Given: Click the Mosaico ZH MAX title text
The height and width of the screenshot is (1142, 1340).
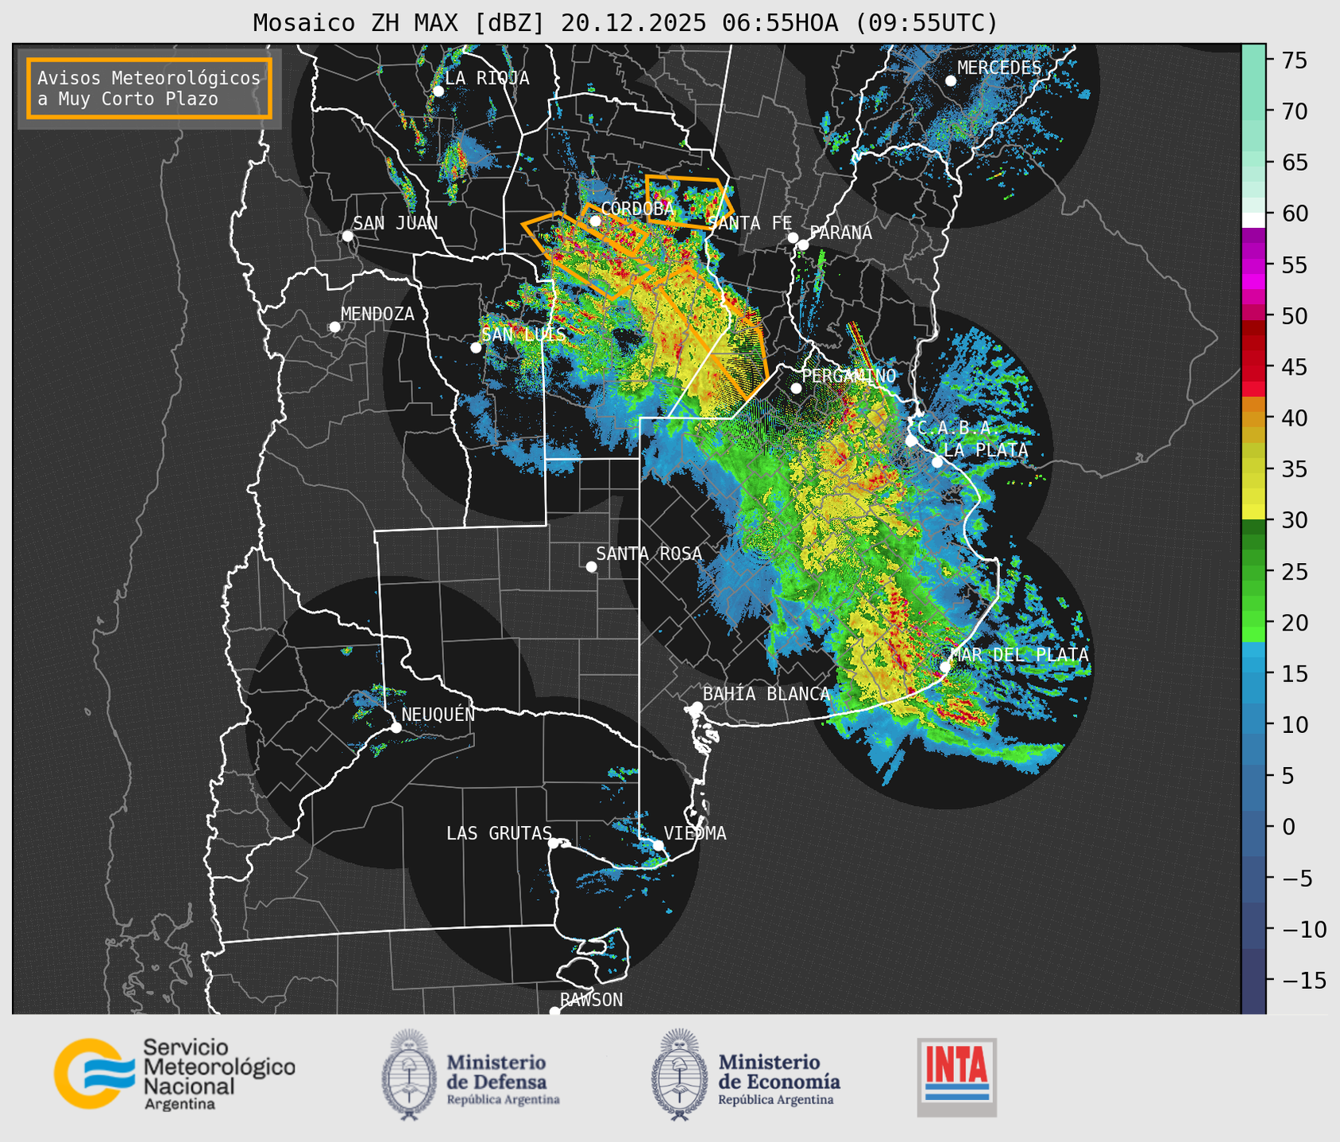Looking at the screenshot, I should (625, 22).
